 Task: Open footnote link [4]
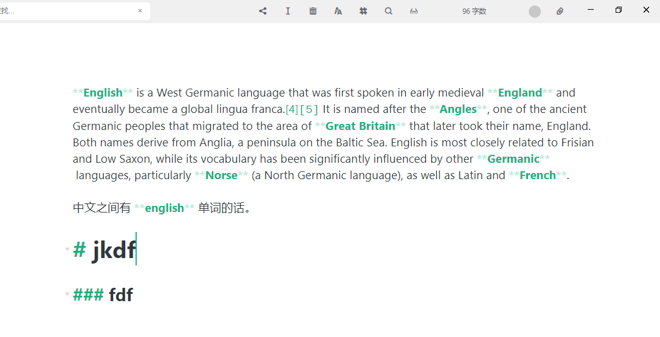292,109
